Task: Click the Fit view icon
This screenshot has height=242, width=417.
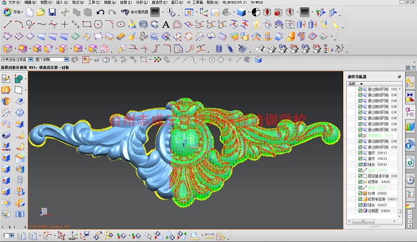Action: 189,13
